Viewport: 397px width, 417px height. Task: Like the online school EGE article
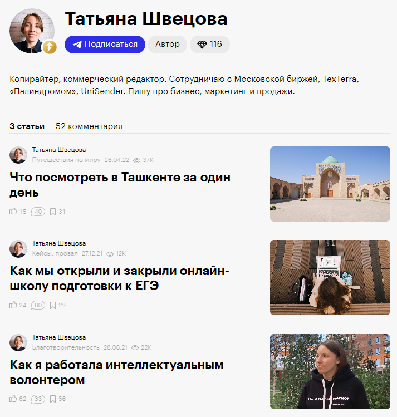click(x=13, y=305)
